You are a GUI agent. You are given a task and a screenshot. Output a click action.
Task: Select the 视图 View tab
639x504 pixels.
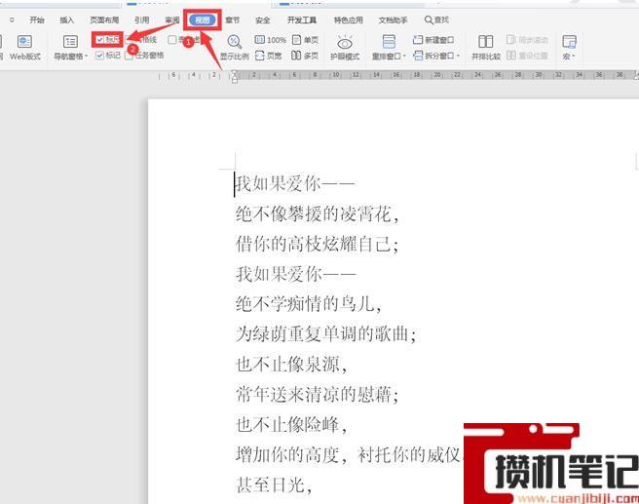pyautogui.click(x=203, y=19)
